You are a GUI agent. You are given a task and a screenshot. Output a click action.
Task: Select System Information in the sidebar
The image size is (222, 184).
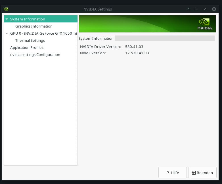click(28, 19)
